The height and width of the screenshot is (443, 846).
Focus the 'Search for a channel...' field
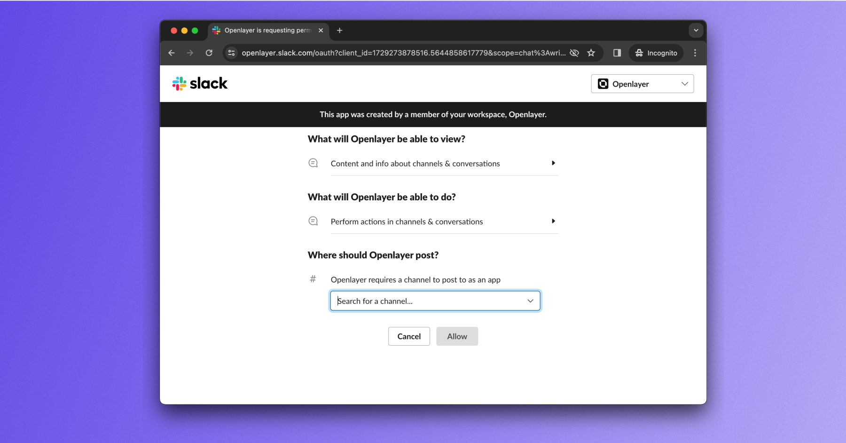pos(435,301)
